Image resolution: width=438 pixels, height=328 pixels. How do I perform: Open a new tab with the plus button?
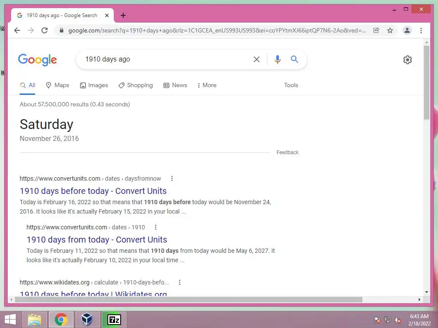(123, 15)
